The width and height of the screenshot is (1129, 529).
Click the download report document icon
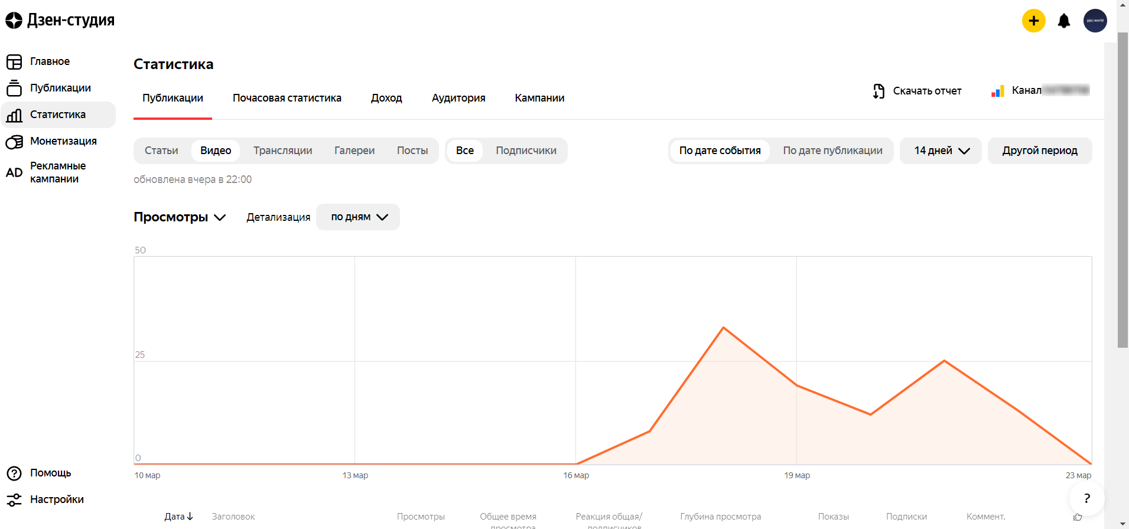(879, 91)
